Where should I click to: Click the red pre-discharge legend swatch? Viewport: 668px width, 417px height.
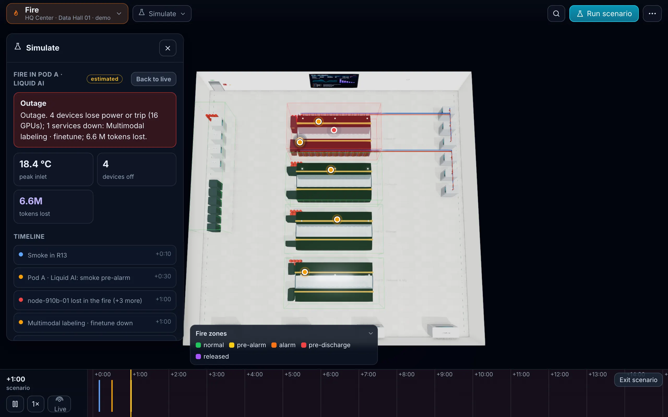303,345
